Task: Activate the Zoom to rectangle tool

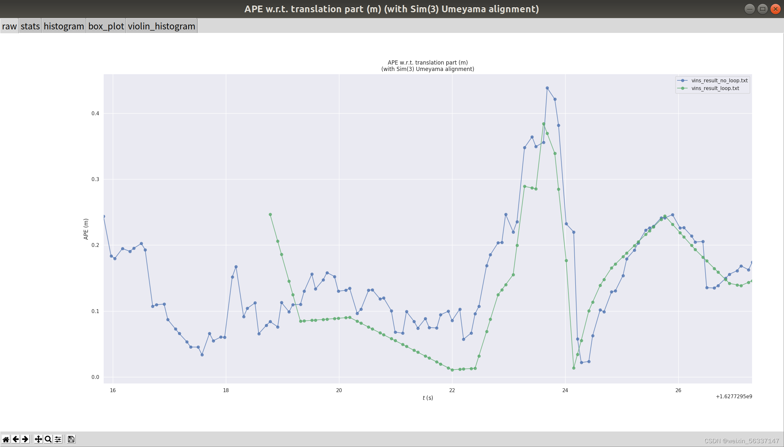Action: 48,439
